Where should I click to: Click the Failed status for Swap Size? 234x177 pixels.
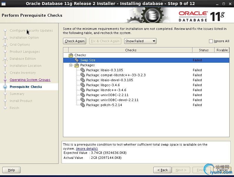tap(197, 60)
